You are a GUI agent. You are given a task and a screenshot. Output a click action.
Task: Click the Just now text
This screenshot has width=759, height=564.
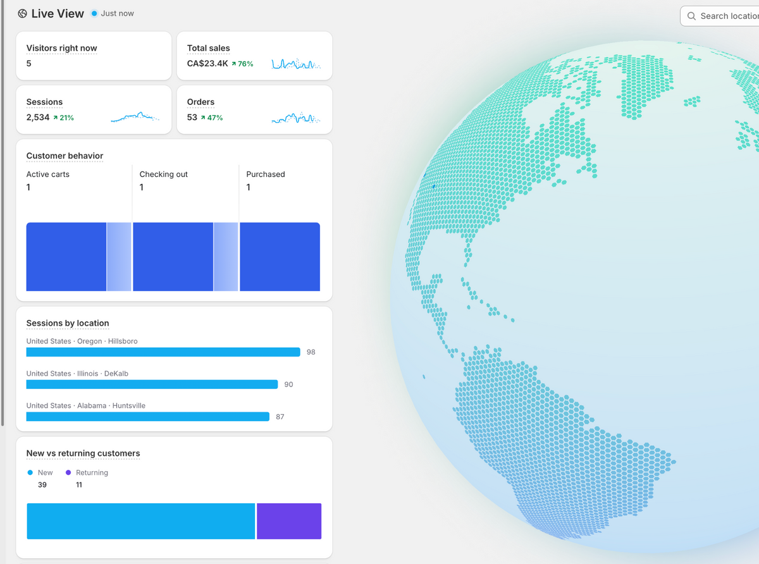point(117,13)
